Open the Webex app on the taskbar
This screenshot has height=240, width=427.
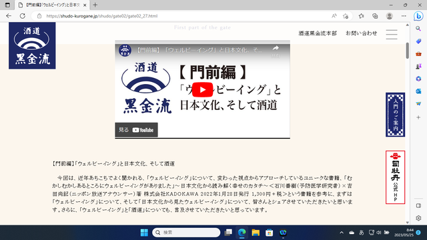[x=283, y=233]
